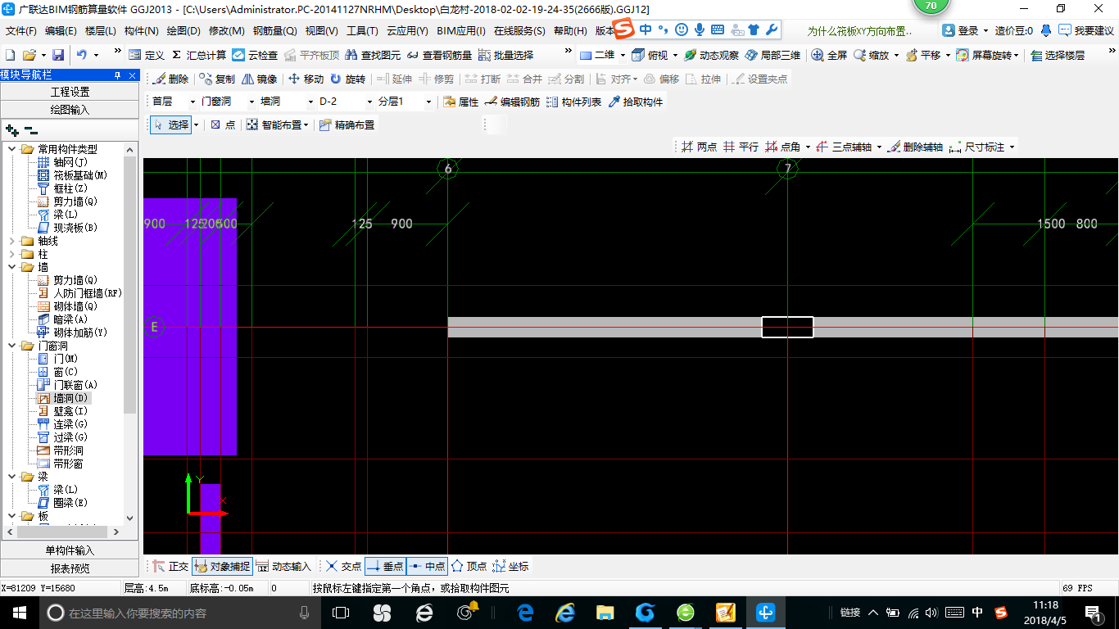The image size is (1119, 629).
Task: Click 局部三维 local 3D view
Action: [x=772, y=55]
